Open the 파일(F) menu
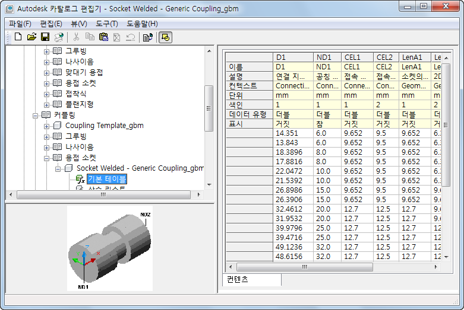Viewport: 464px width, 310px height. coord(20,24)
